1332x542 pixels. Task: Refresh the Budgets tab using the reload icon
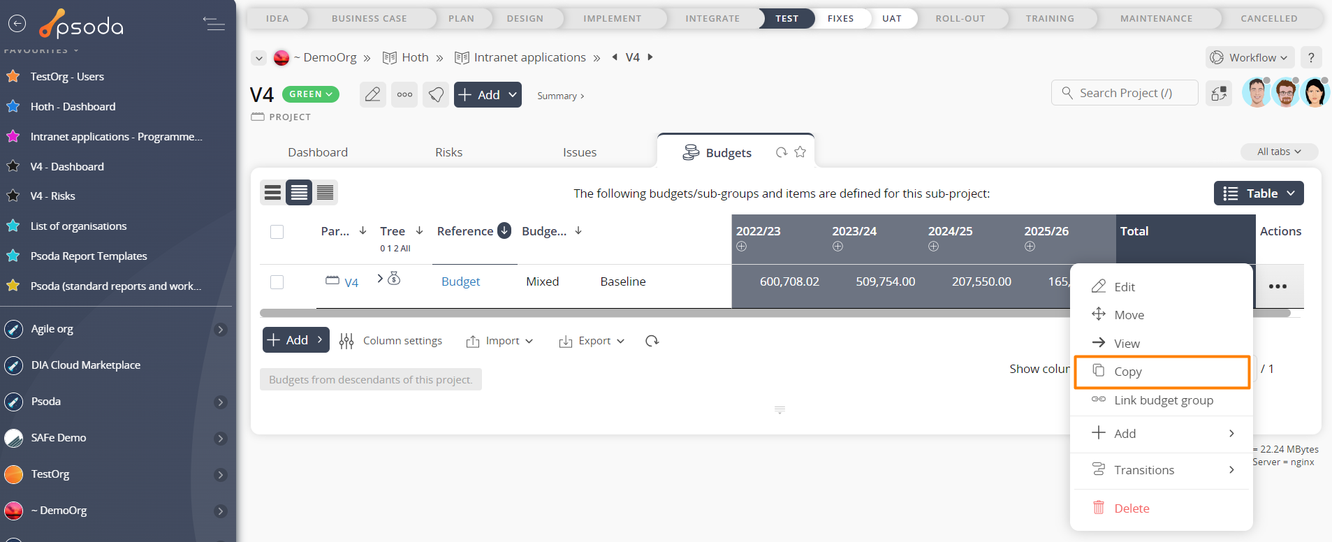tap(782, 152)
